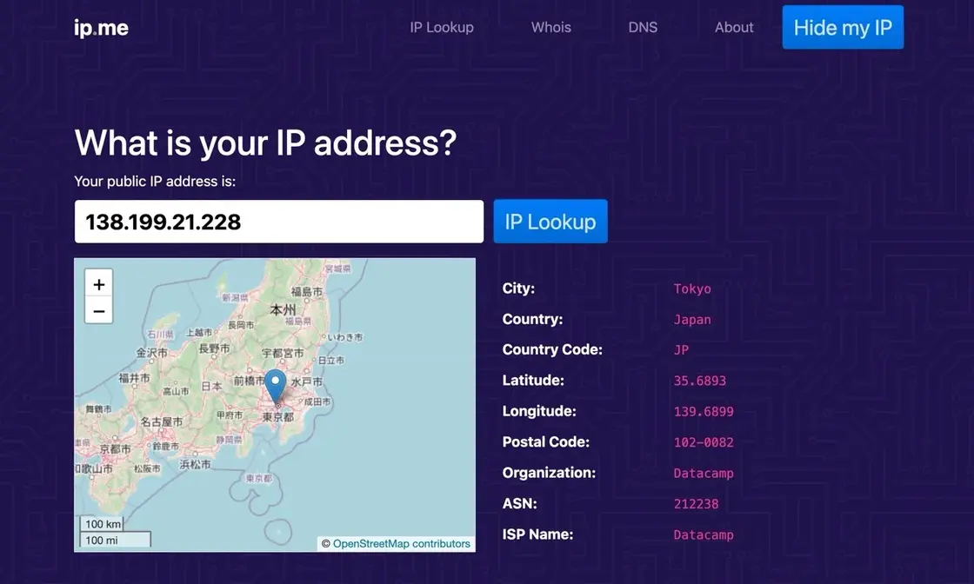The height and width of the screenshot is (584, 974).
Task: Click the blue location pin marker
Action: (x=276, y=387)
